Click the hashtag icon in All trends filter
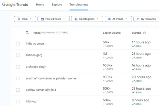Image resolution: width=159 pixels, height=106 pixels. [109, 19]
